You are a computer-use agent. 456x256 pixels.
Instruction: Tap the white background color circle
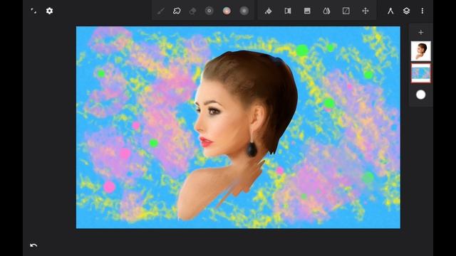(421, 95)
